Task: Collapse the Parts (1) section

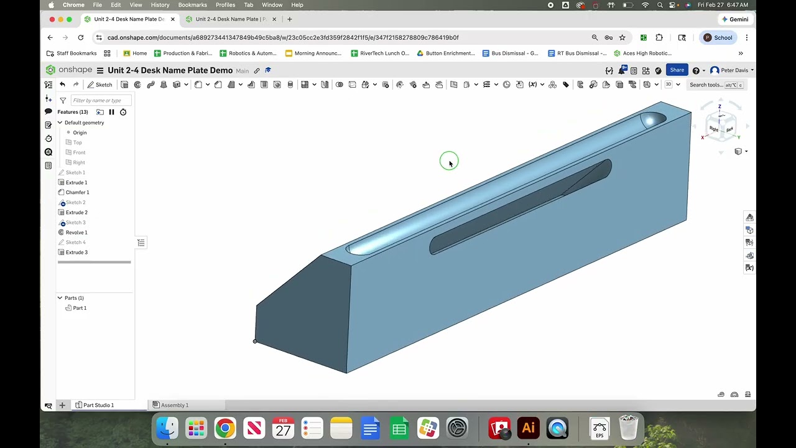Action: [x=60, y=298]
